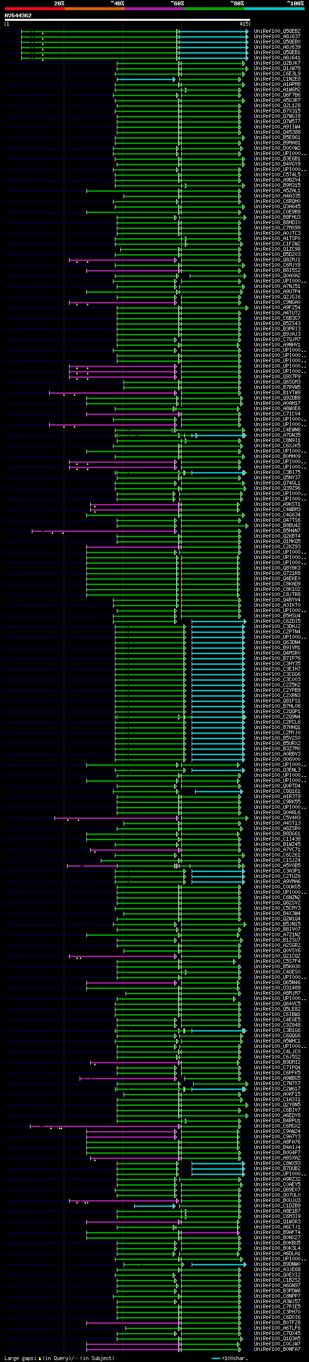Click on UniRef100_C5V4H3 name
The width and height of the screenshot is (309, 1362).
click(277, 818)
